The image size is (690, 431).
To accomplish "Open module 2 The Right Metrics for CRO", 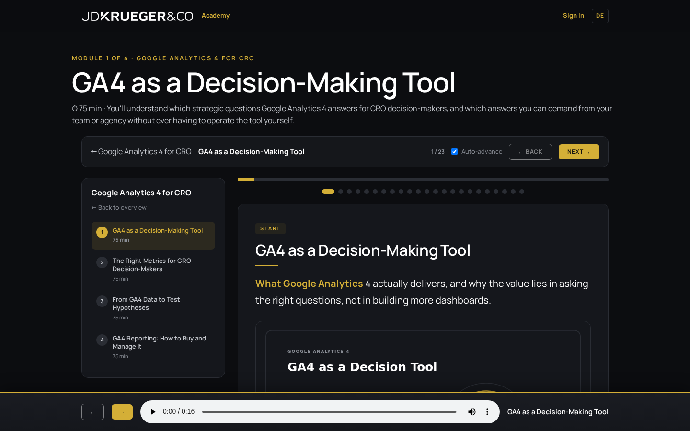I will tap(153, 270).
